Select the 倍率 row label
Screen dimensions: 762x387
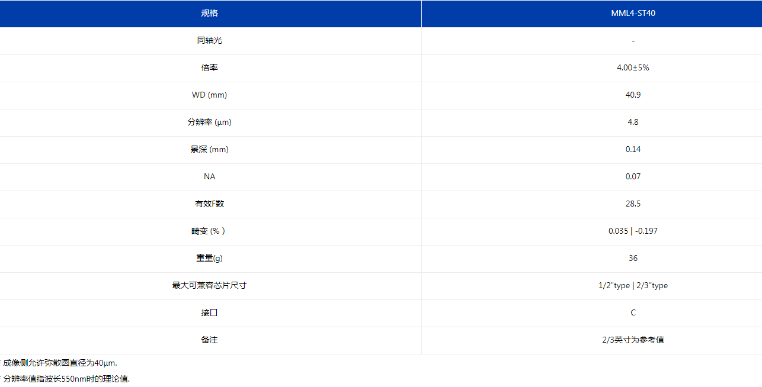pyautogui.click(x=210, y=68)
